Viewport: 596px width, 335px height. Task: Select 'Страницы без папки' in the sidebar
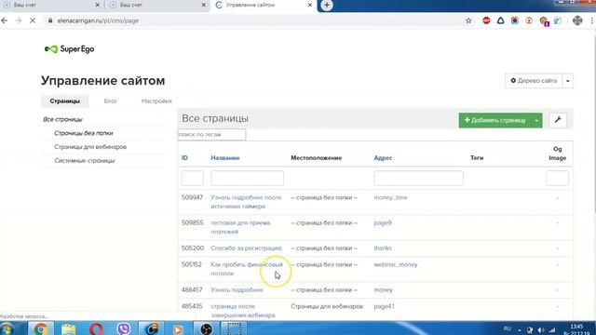point(84,133)
